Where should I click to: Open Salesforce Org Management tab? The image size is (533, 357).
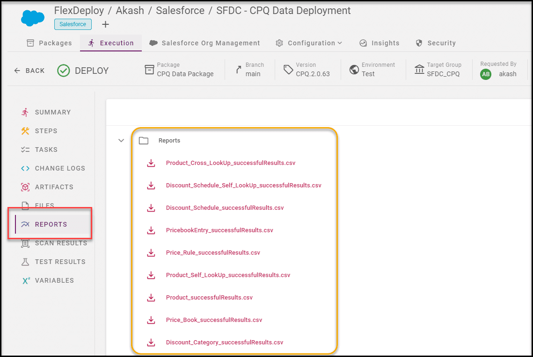[x=204, y=43]
